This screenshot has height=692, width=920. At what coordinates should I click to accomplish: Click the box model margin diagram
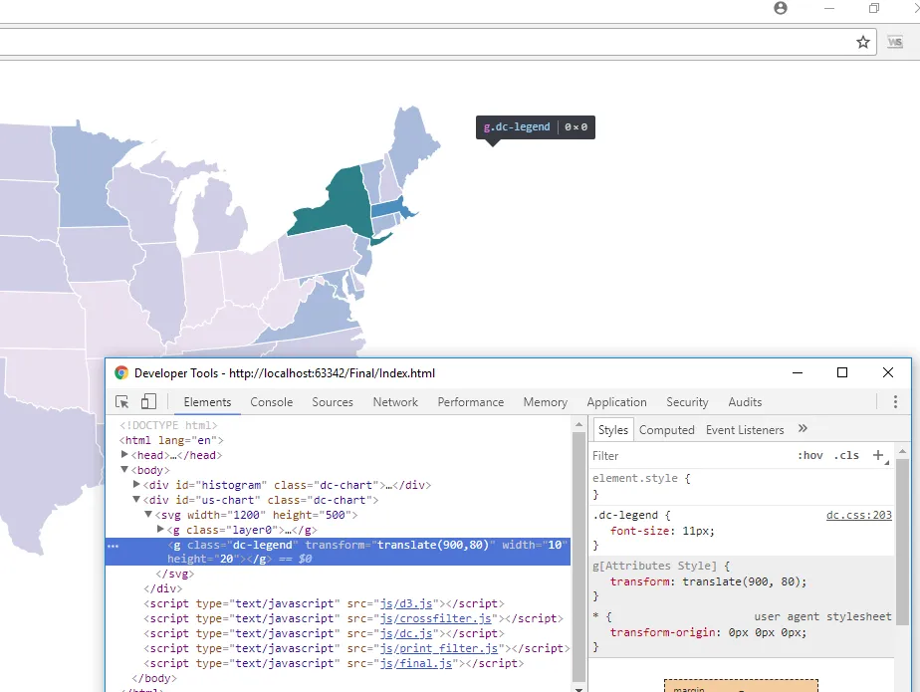coord(741,686)
